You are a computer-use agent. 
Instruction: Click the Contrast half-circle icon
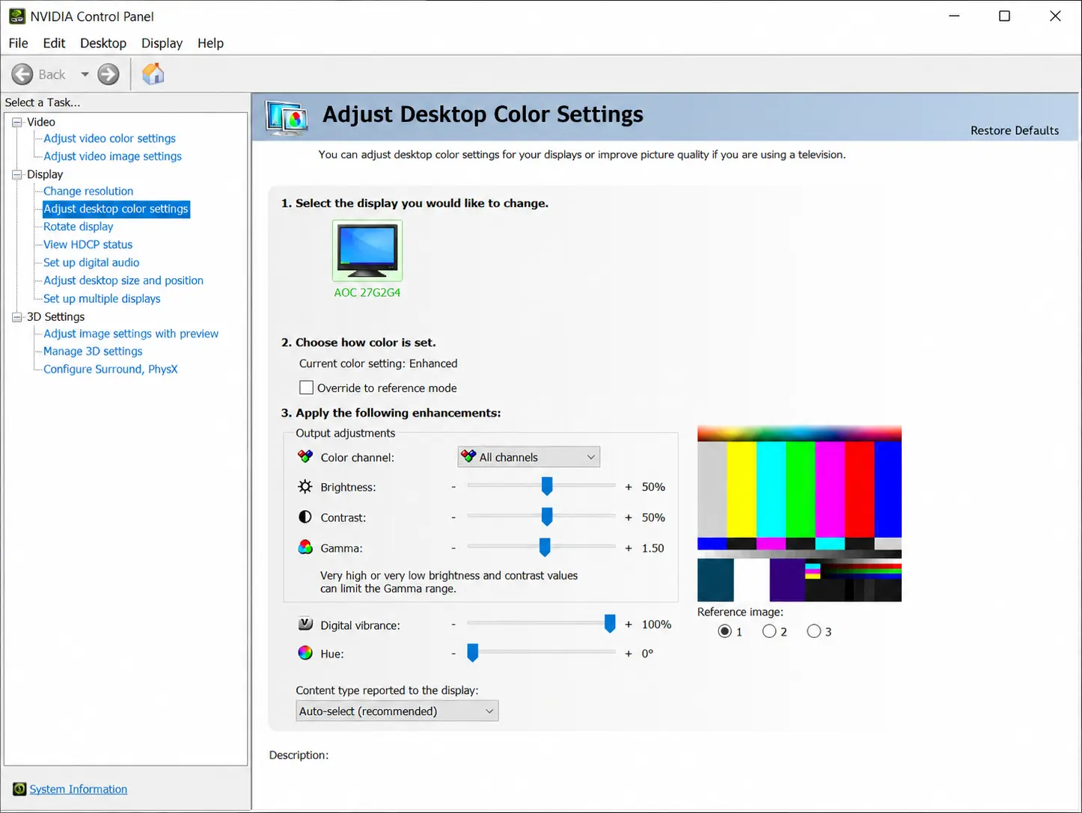(305, 518)
